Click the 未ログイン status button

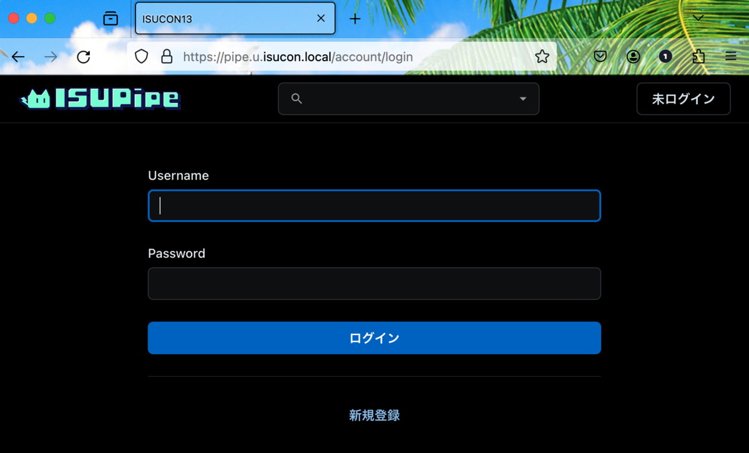pos(683,99)
